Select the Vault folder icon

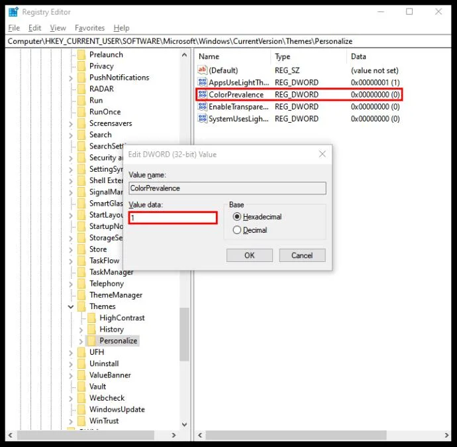coord(81,386)
